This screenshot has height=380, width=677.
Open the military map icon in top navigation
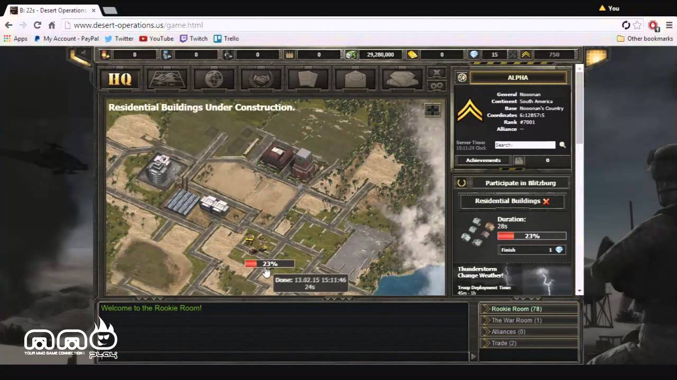click(x=167, y=79)
